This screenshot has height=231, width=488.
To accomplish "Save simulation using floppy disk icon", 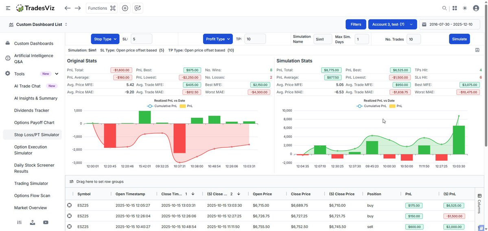I will [x=477, y=50].
